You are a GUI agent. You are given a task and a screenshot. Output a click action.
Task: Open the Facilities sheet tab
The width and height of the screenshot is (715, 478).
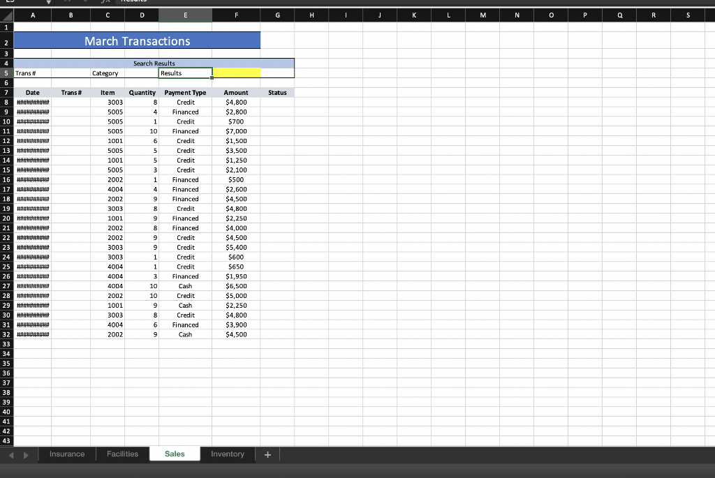point(122,454)
